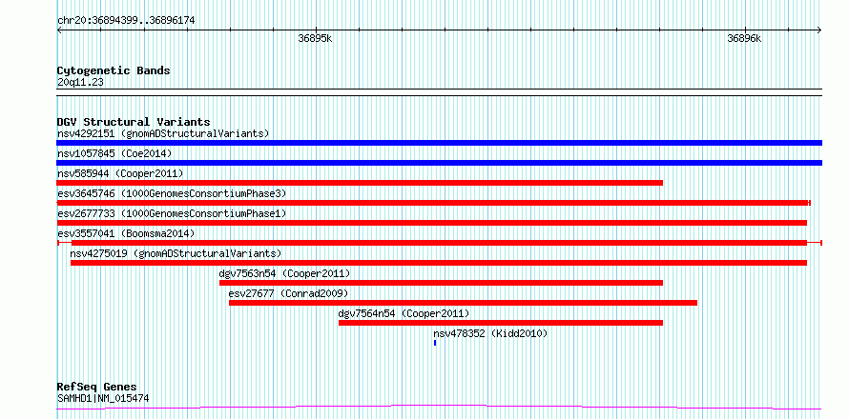Select the red bar under esv27677
The image size is (849, 419).
click(x=463, y=303)
